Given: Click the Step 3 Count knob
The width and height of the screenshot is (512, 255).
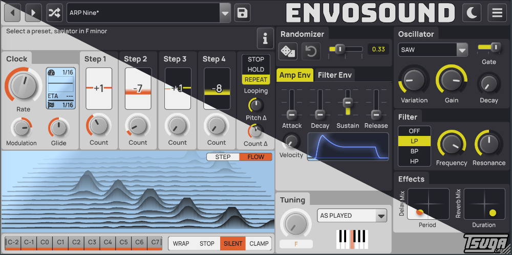Looking at the screenshot, I should point(177,126).
